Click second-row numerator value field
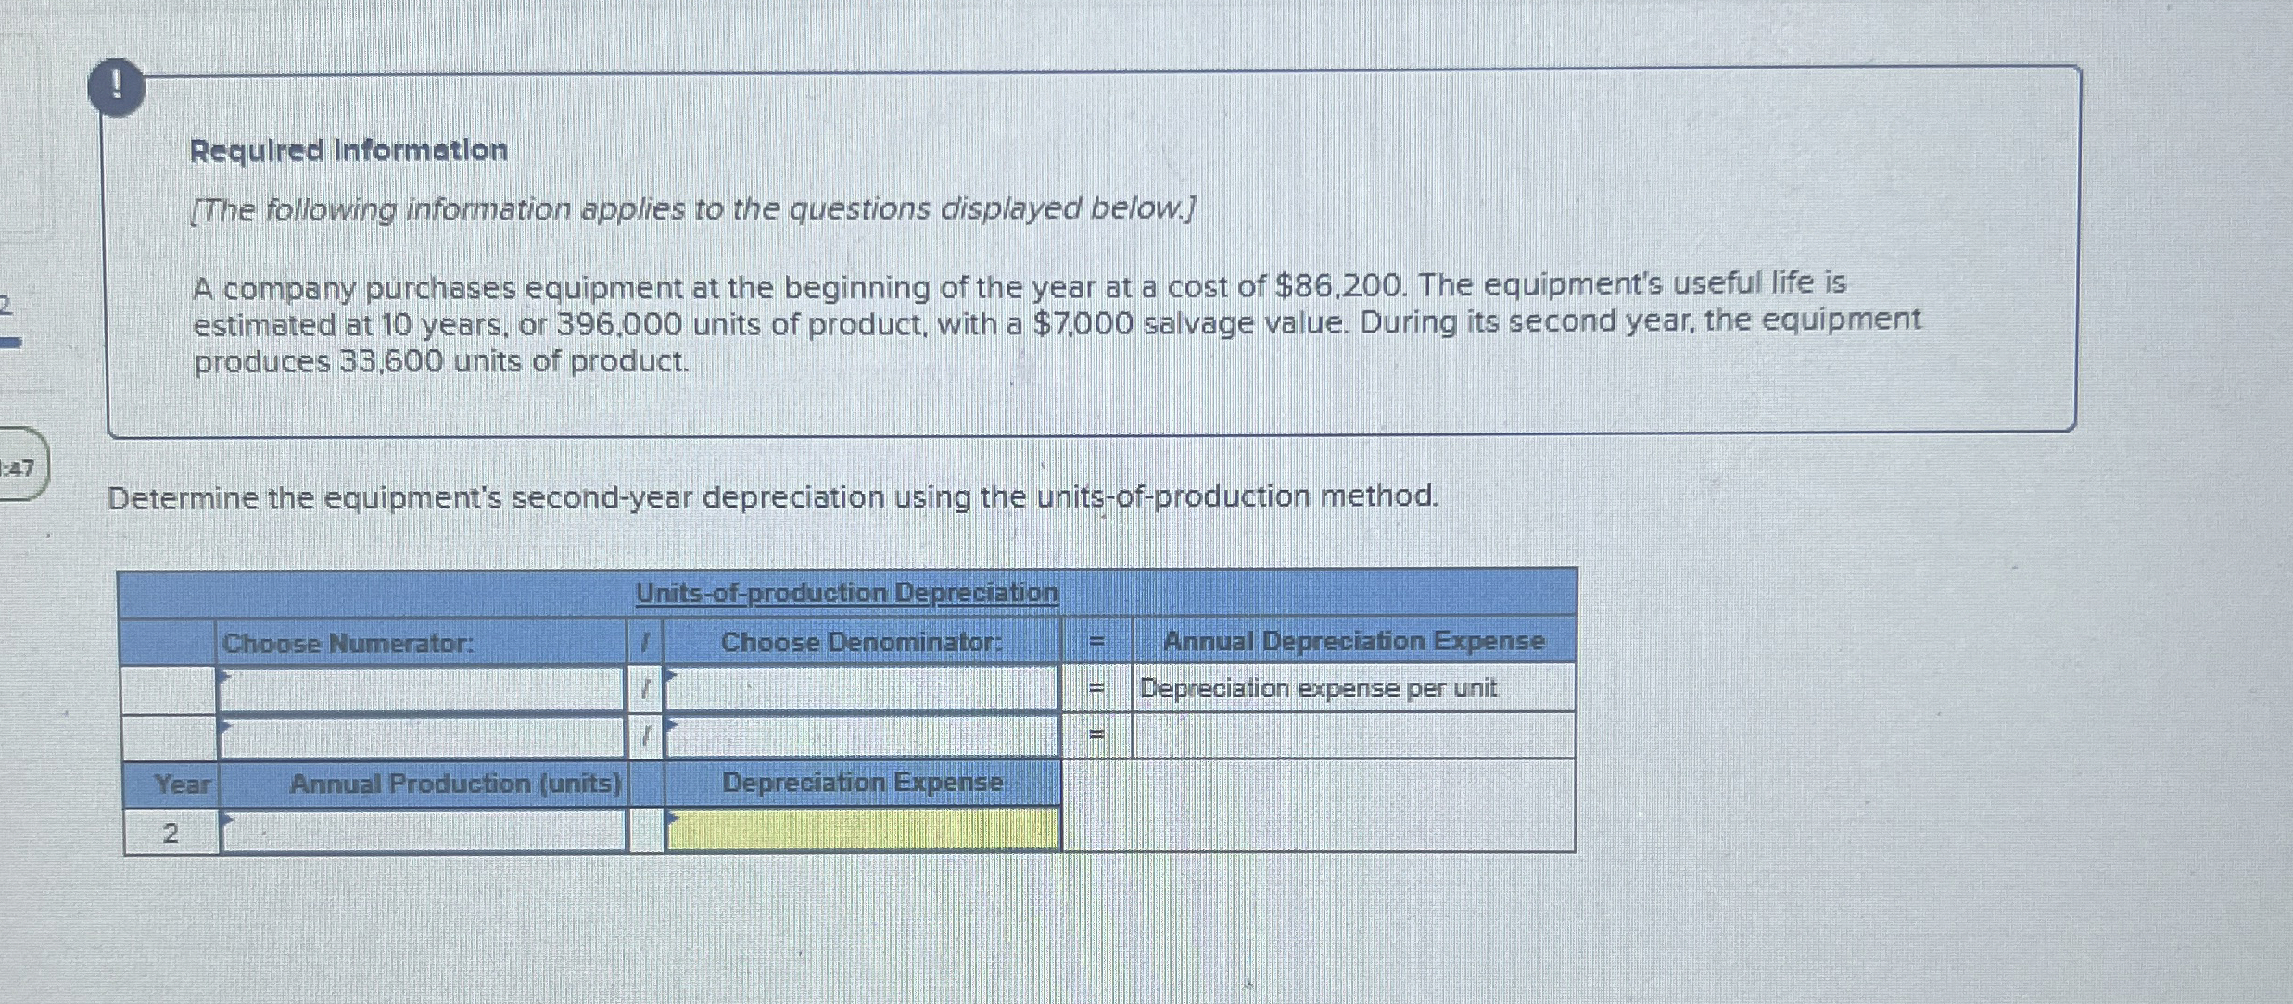This screenshot has width=2293, height=1004. [421, 737]
